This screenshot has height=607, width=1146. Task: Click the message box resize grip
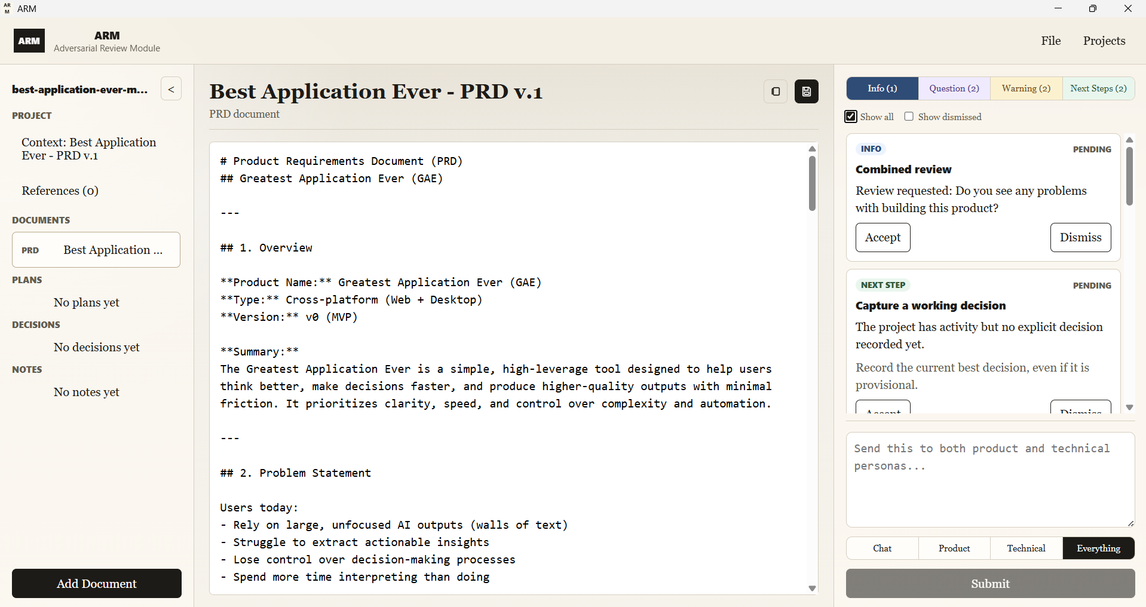point(1130,523)
